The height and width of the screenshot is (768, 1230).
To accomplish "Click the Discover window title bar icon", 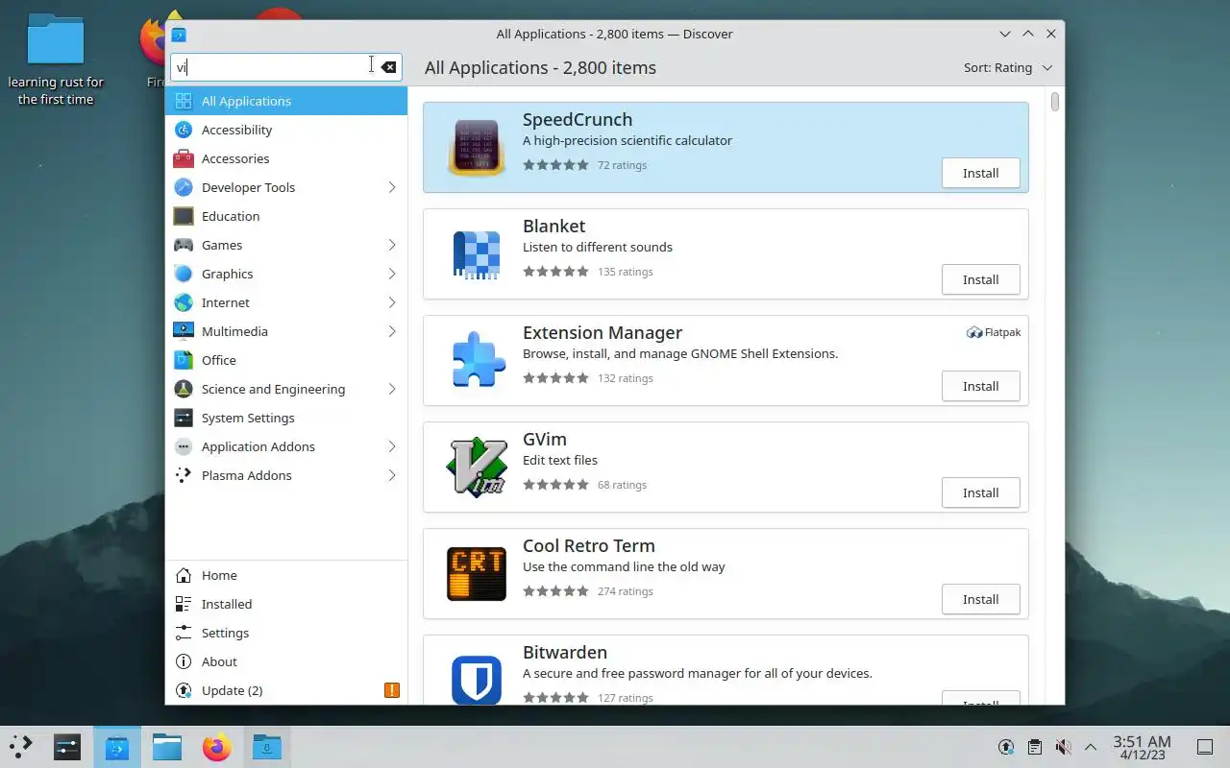I will 179,35.
